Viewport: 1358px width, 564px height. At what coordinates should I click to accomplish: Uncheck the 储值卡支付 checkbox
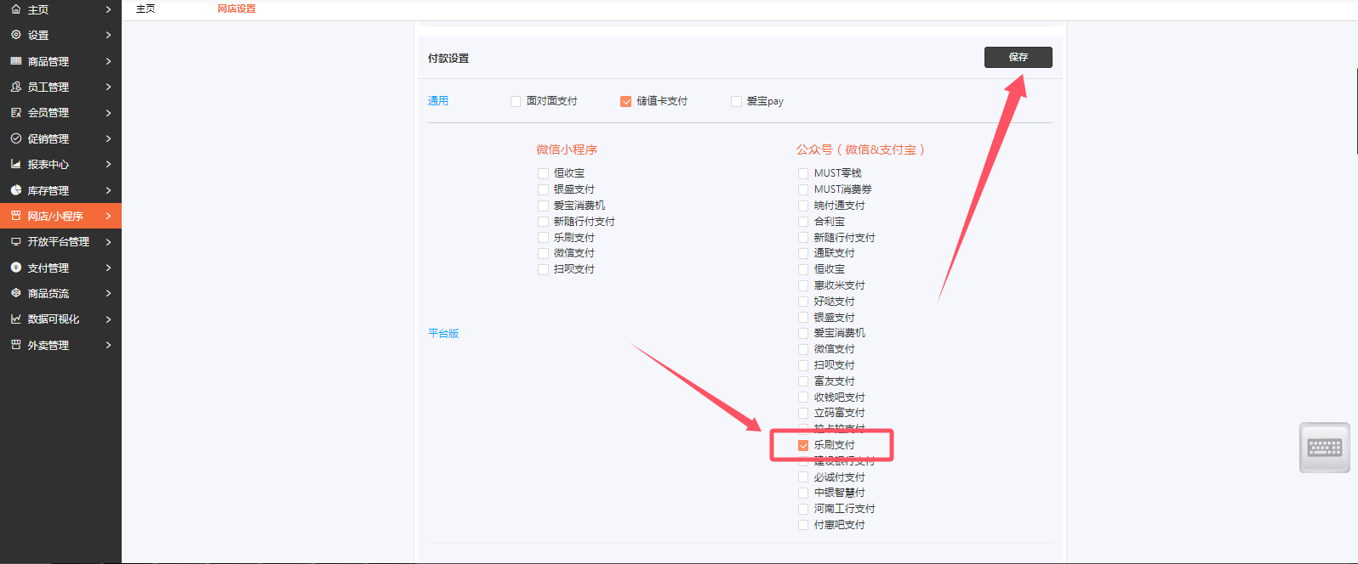[x=626, y=101]
